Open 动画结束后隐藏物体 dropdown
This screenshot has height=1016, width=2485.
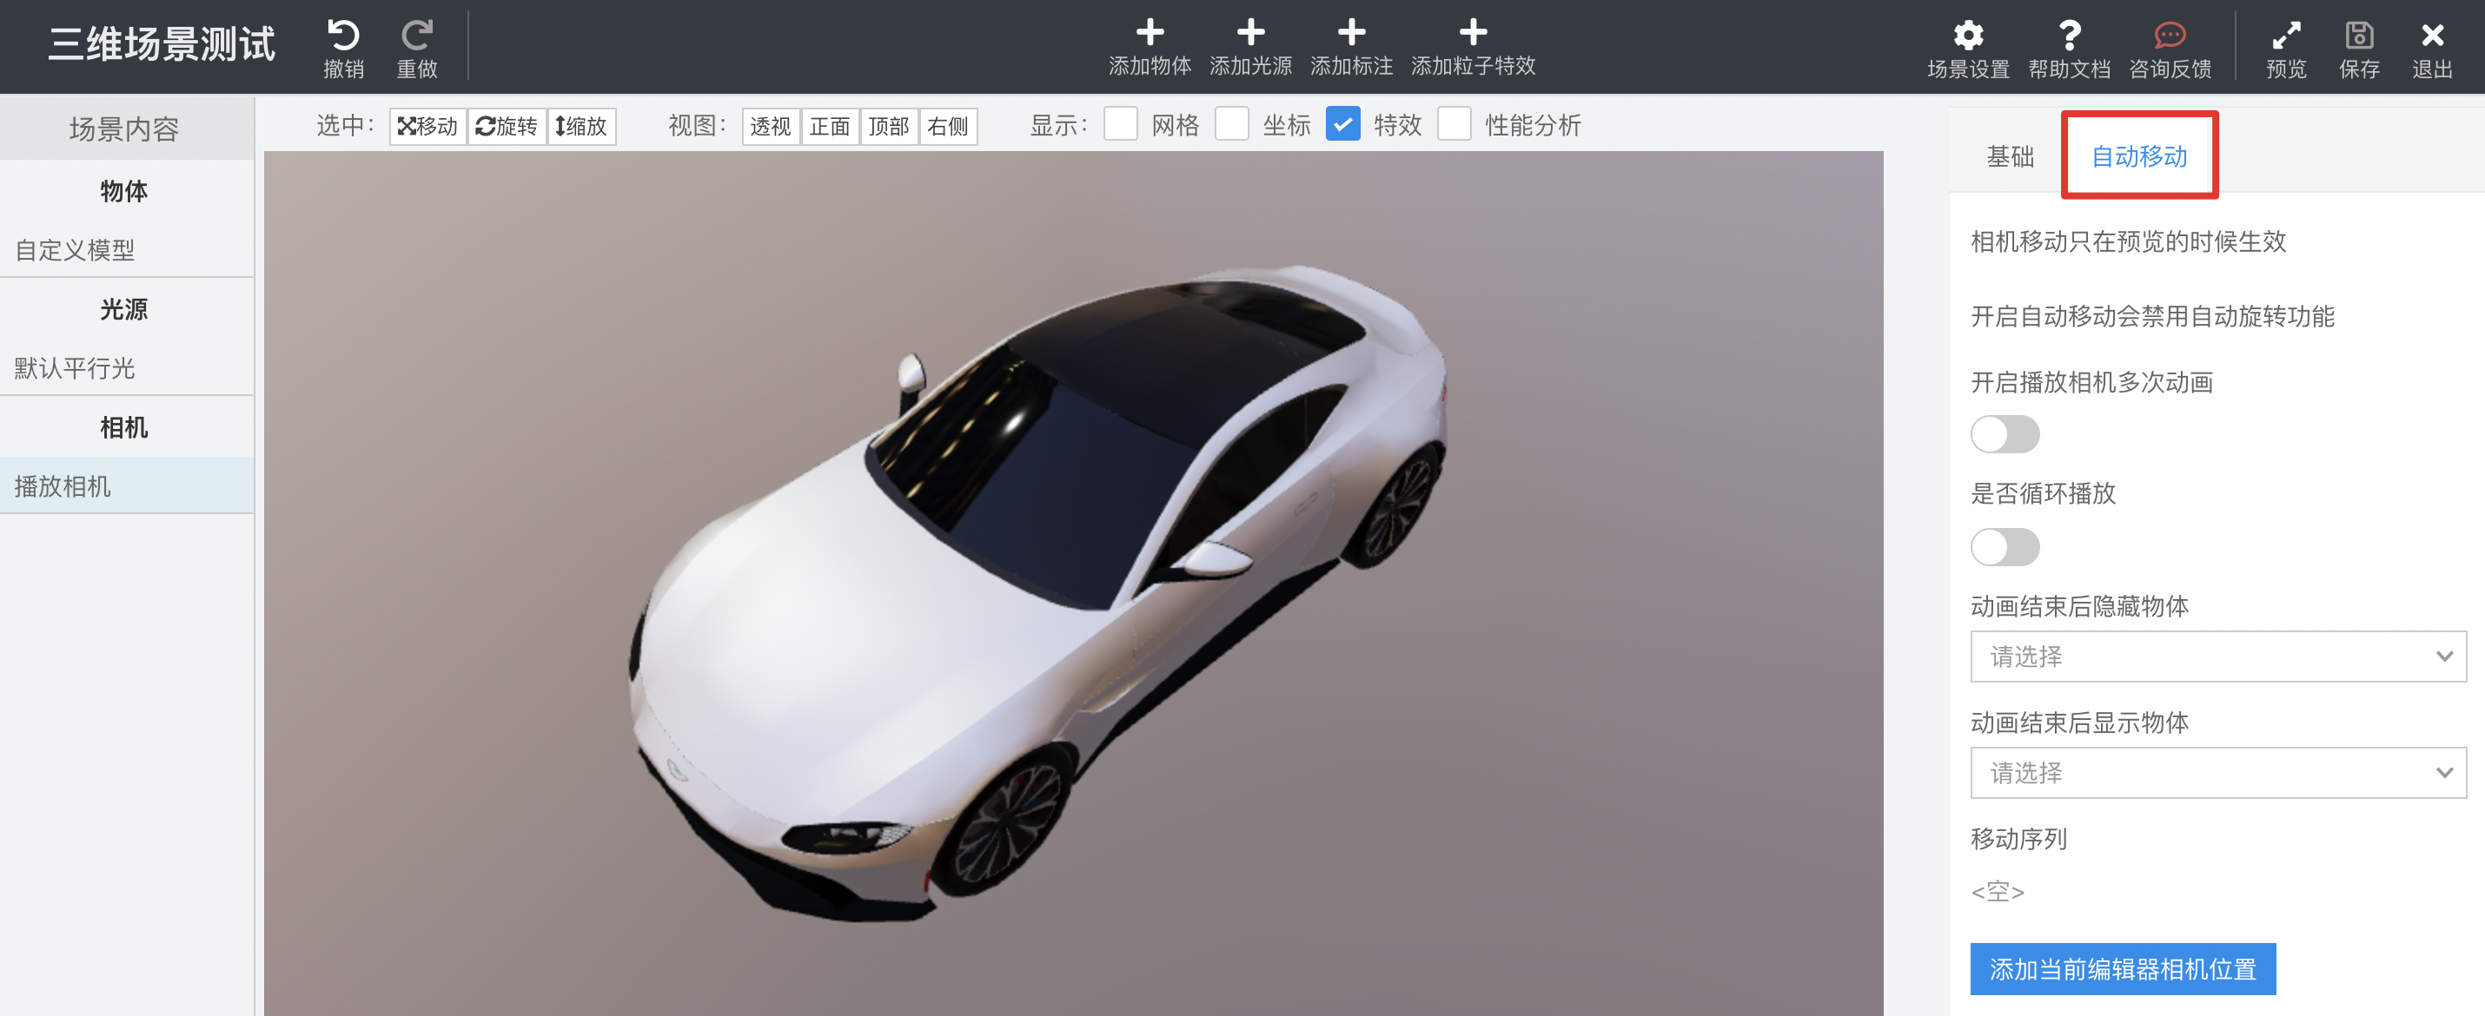[x=2217, y=656]
